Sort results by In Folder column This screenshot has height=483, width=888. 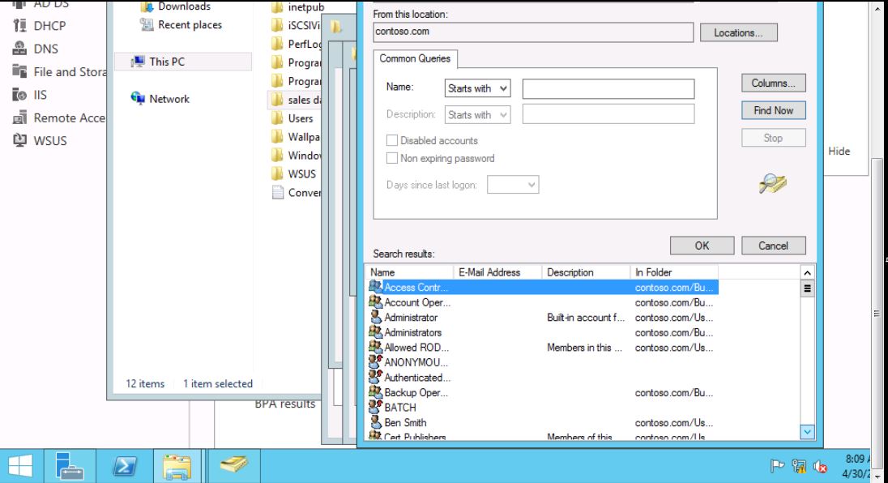674,272
